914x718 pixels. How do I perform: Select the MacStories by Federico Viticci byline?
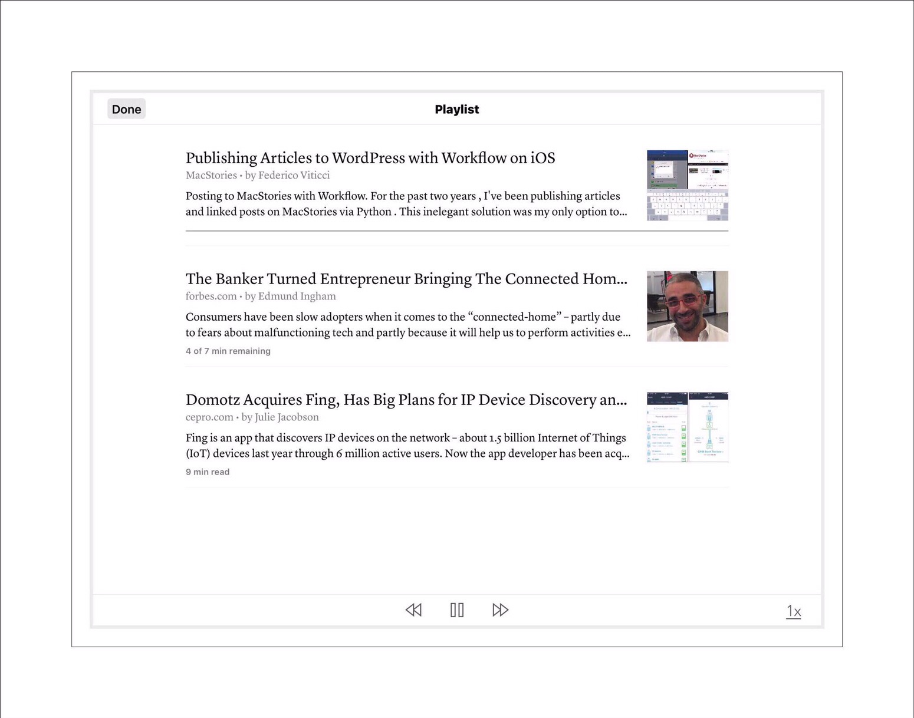(258, 175)
